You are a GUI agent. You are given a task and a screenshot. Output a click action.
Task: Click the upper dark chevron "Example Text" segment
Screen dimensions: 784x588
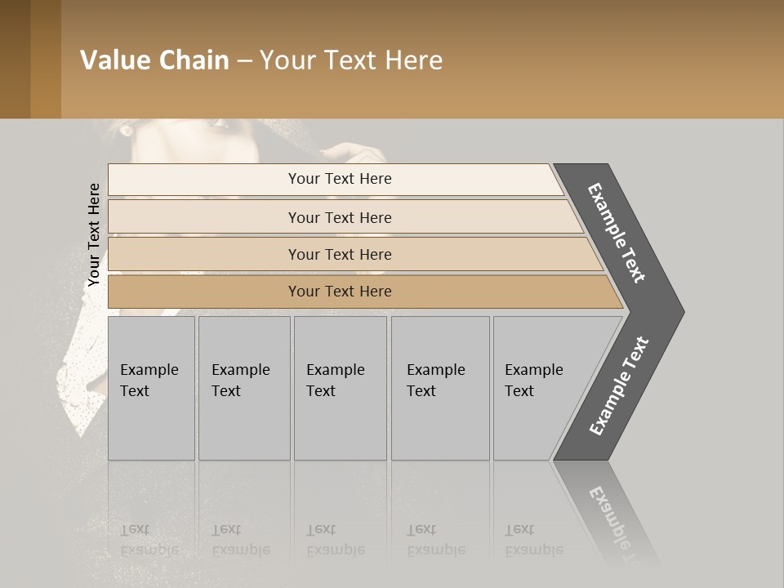point(618,233)
